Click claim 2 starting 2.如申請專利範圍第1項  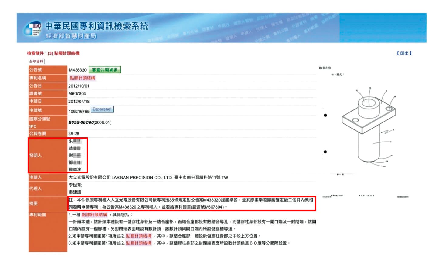pyautogui.click(x=165, y=236)
